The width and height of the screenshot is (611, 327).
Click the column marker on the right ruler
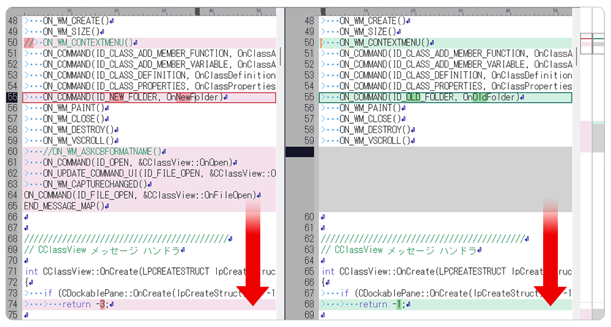tap(323, 12)
